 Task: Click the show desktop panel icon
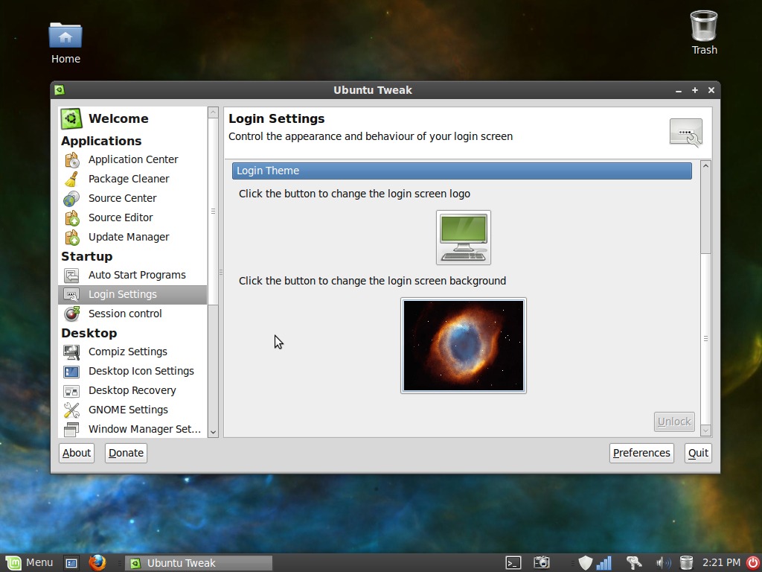(x=71, y=563)
